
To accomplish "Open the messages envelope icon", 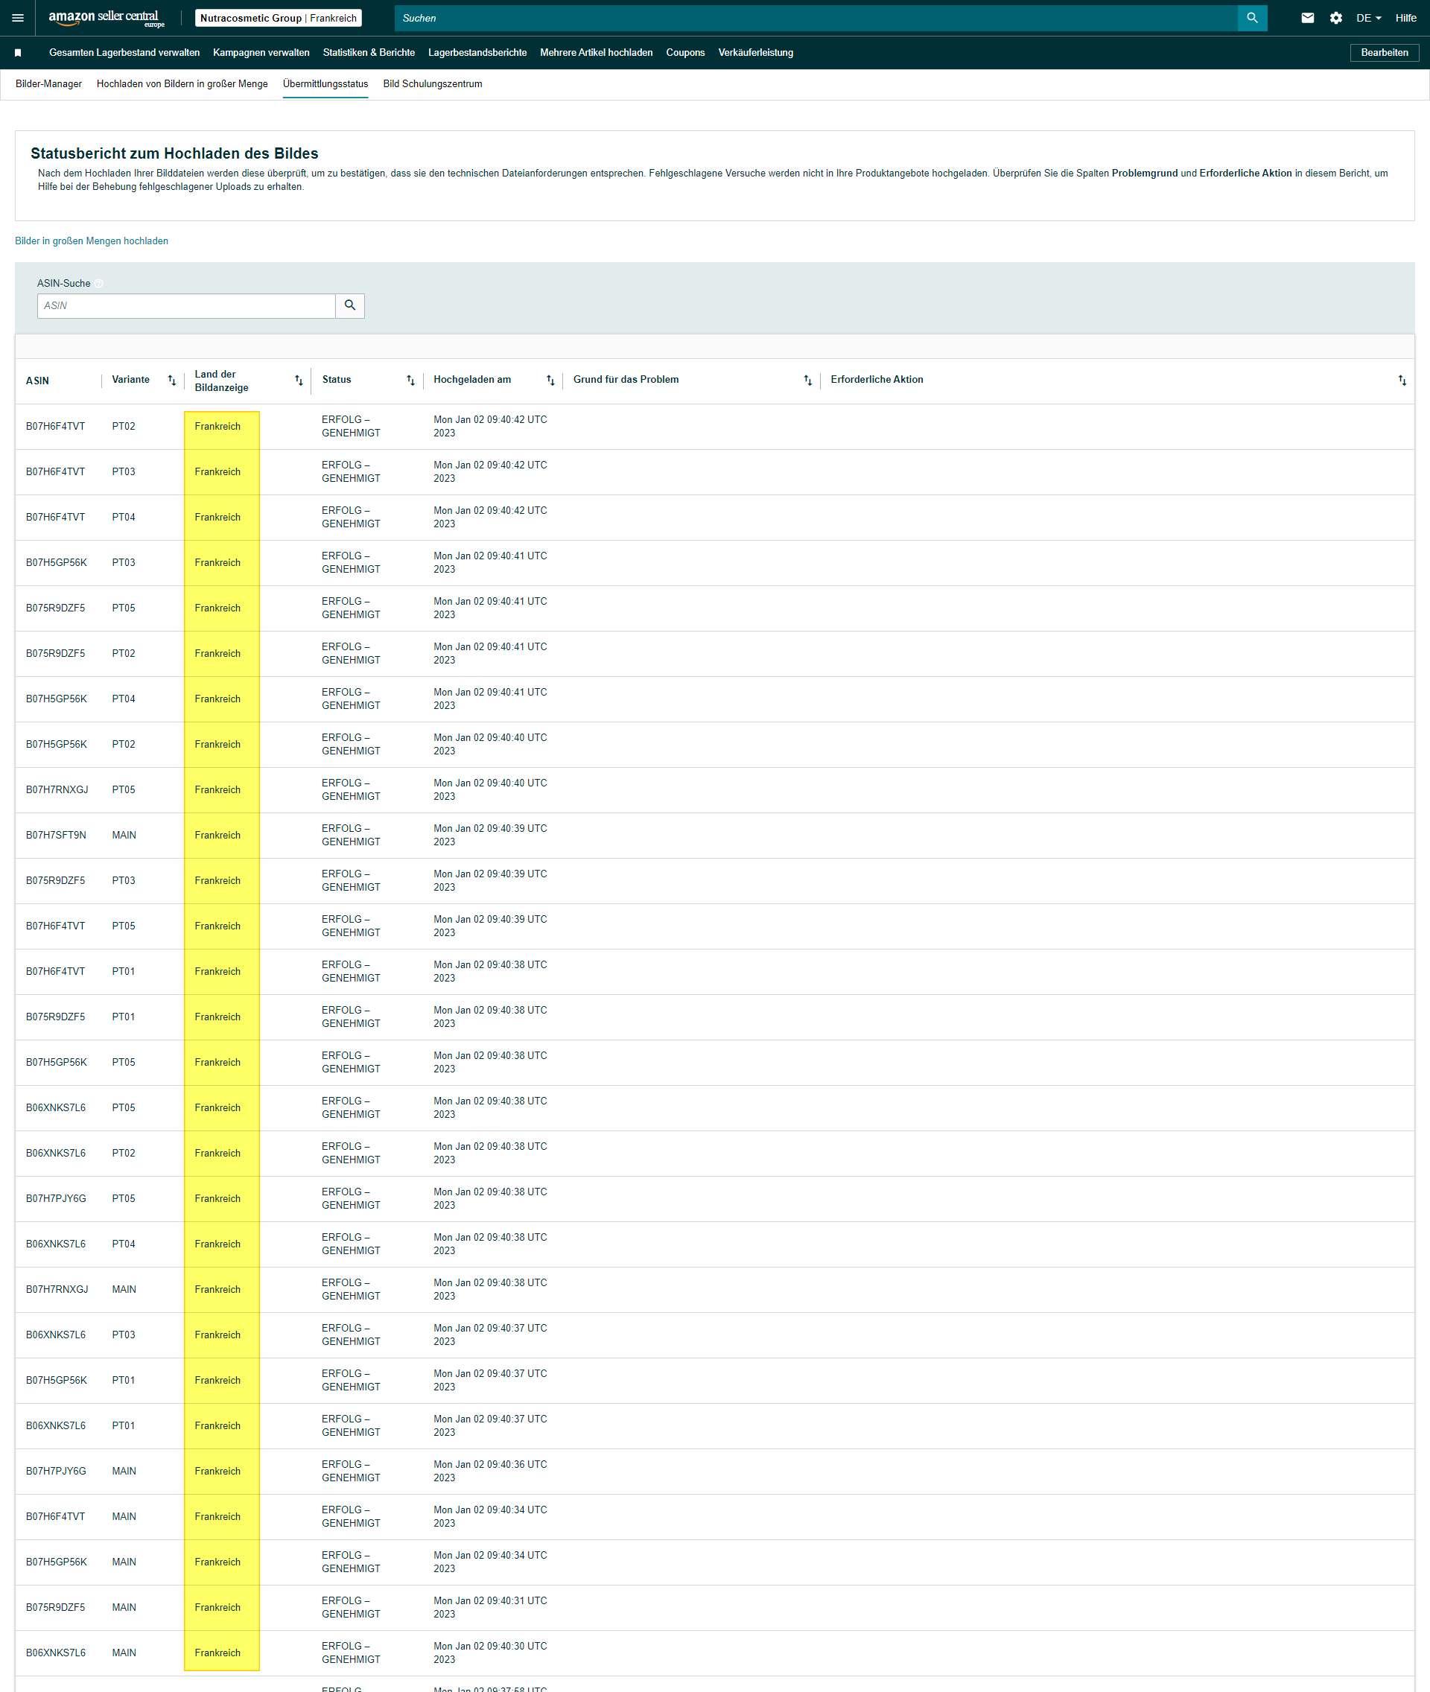I will coord(1307,18).
